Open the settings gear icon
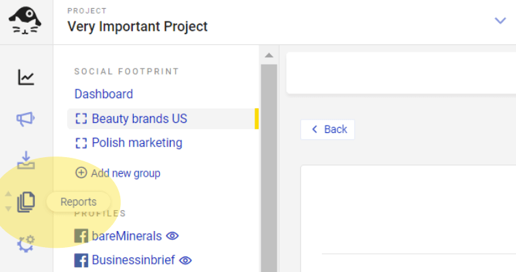This screenshot has width=516, height=272. pyautogui.click(x=26, y=244)
